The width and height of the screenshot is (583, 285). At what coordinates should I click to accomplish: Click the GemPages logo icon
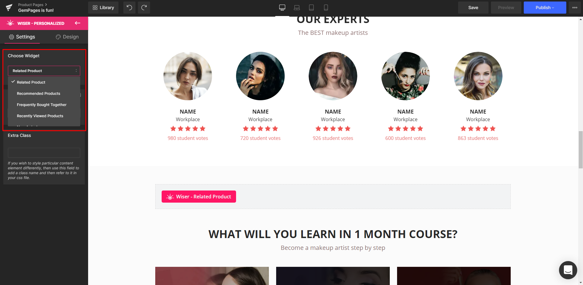point(9,8)
